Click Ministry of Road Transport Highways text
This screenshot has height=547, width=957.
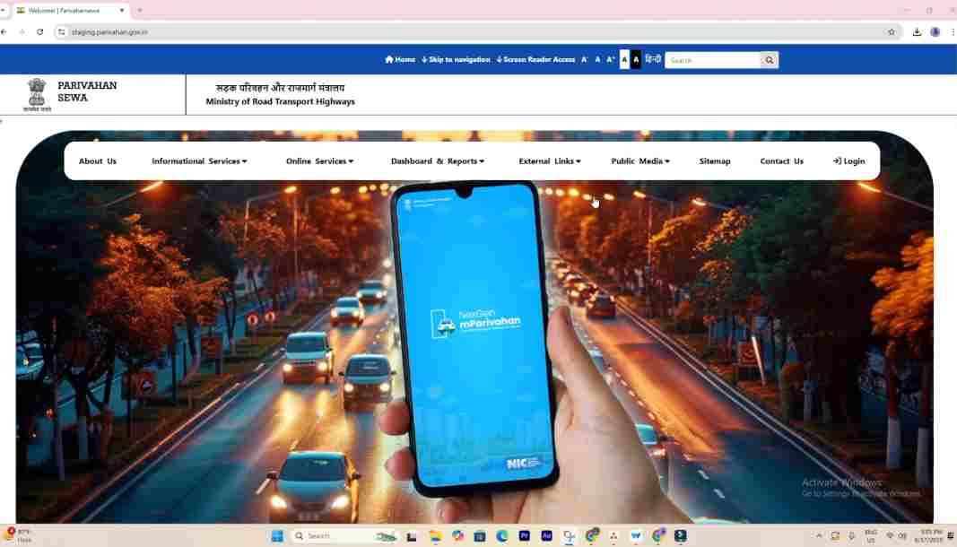[x=280, y=102]
